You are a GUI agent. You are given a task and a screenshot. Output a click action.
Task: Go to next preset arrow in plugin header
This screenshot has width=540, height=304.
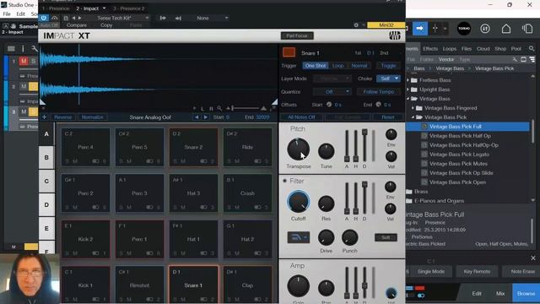click(80, 18)
